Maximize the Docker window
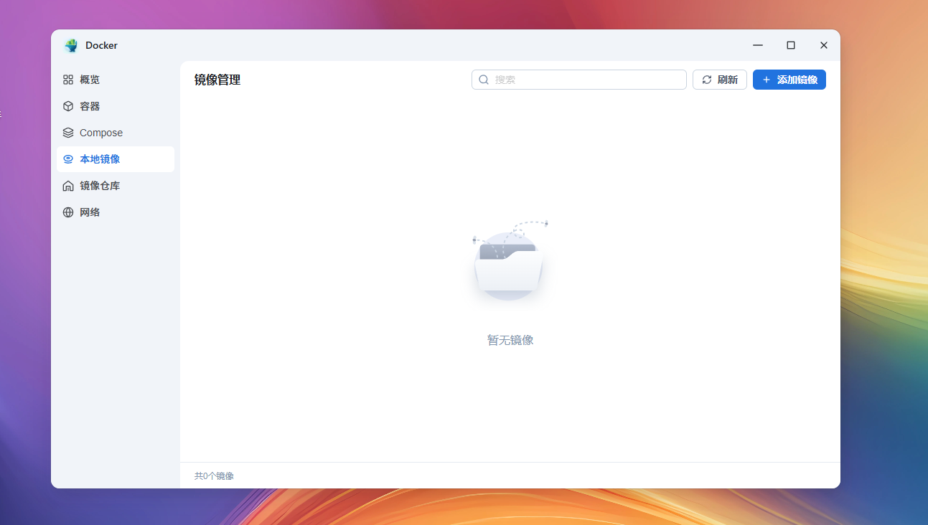928x525 pixels. 791,45
